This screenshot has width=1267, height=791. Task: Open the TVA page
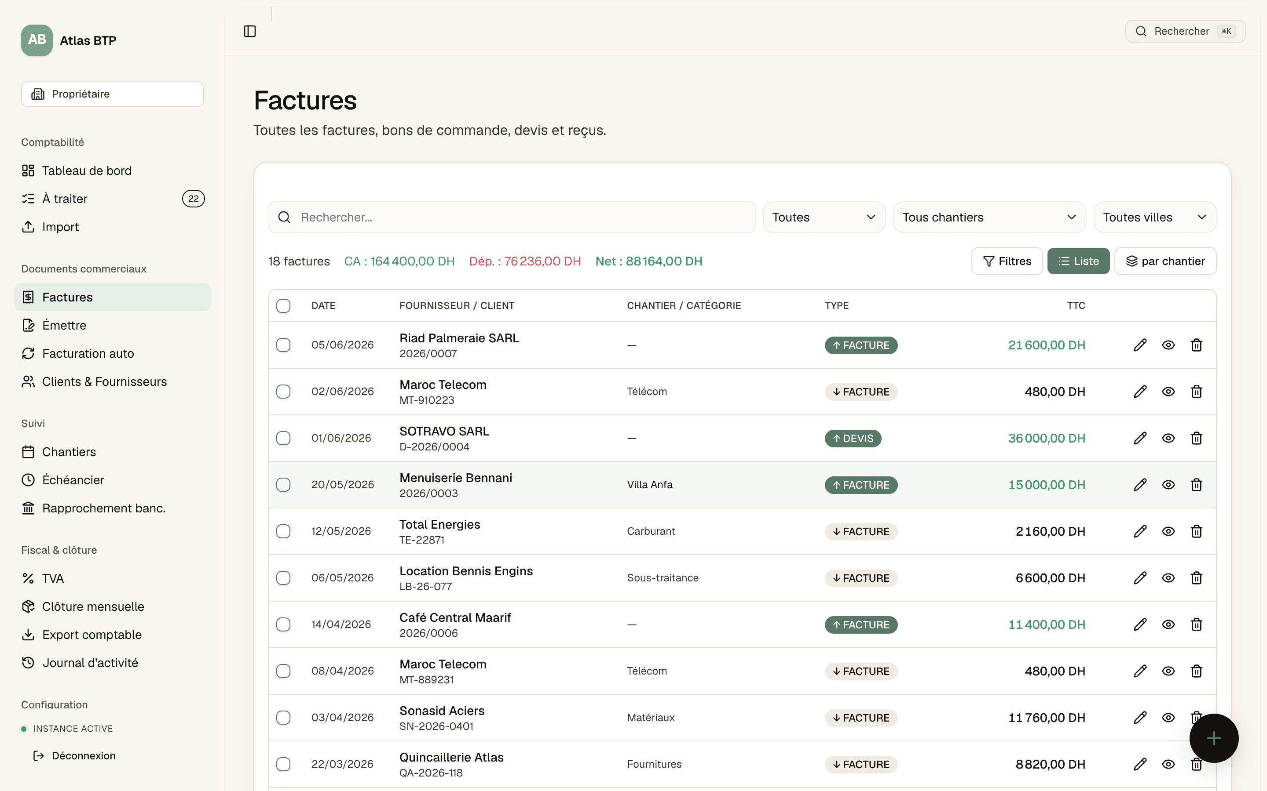pos(112,579)
